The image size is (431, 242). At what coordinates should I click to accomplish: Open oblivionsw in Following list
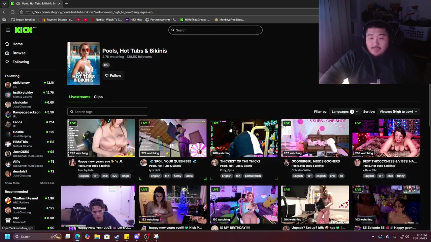click(x=30, y=84)
